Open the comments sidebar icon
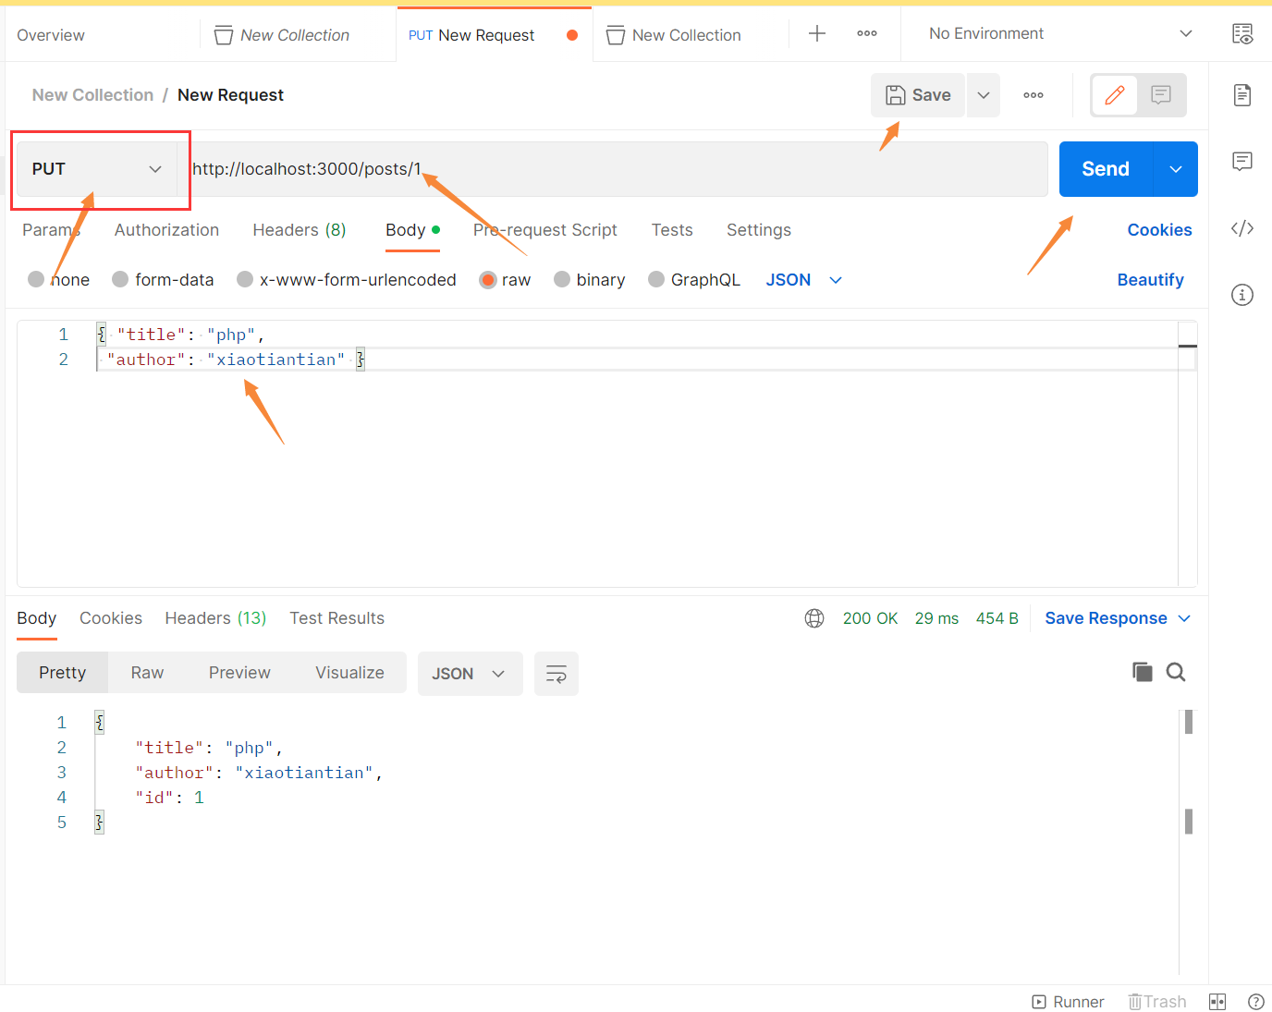The height and width of the screenshot is (1012, 1272). pos(1242,162)
